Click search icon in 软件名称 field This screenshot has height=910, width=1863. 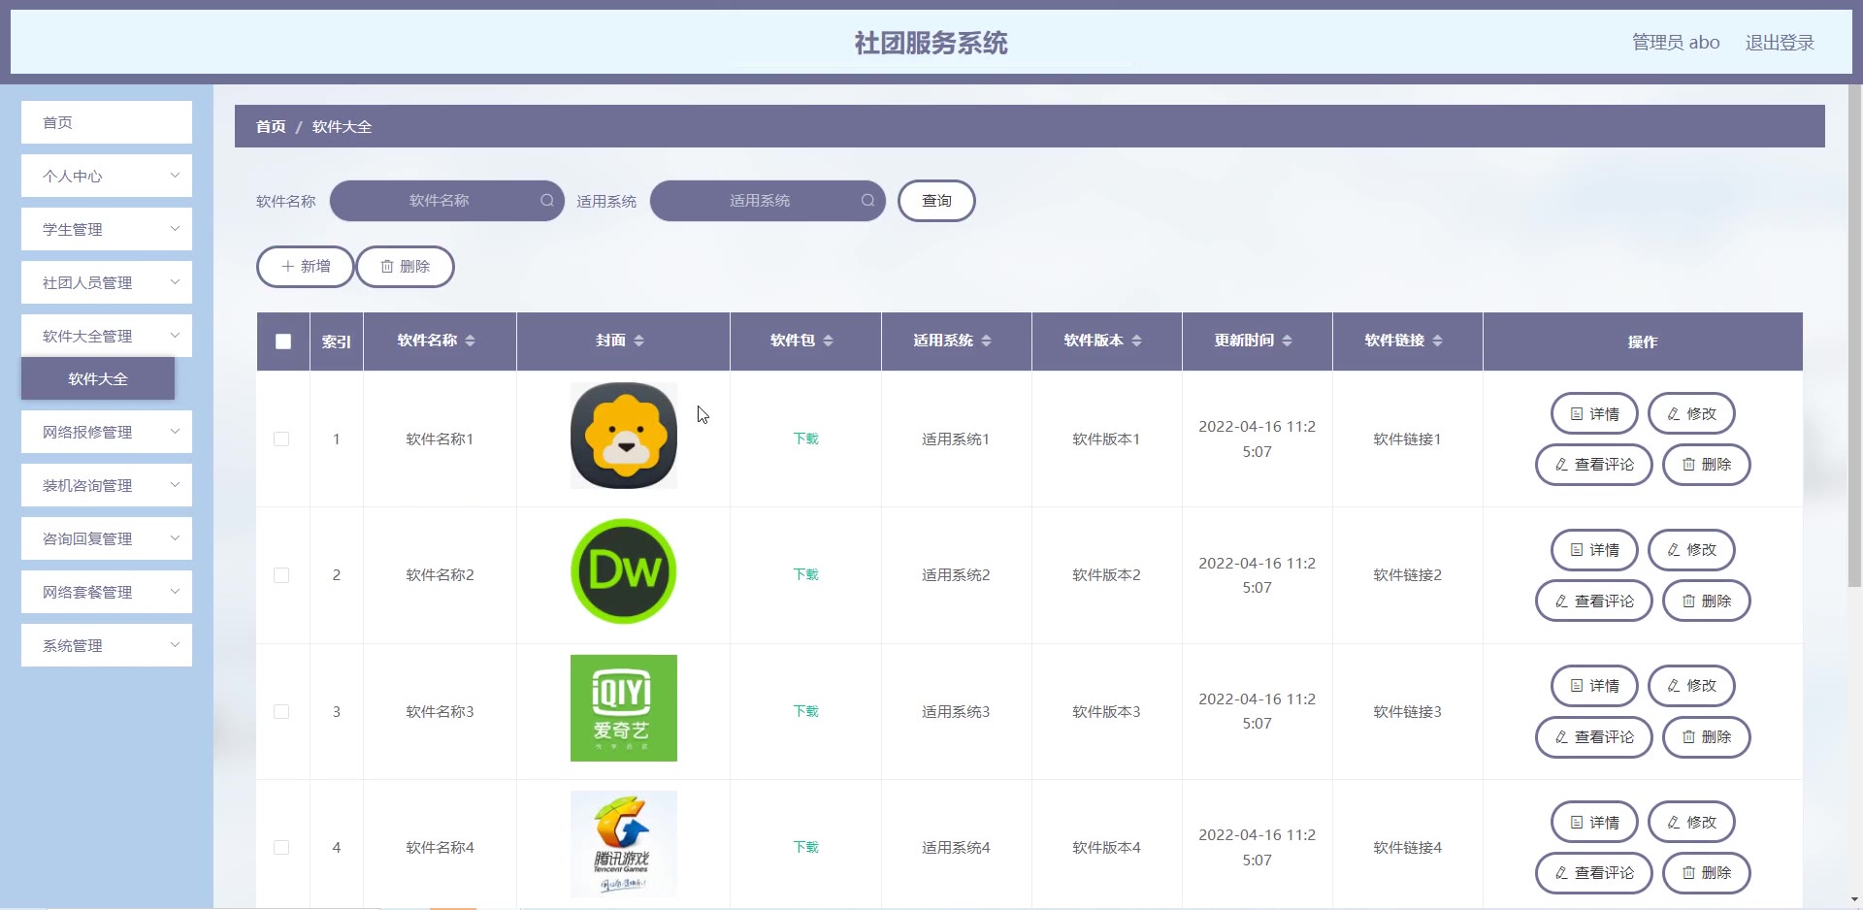click(547, 201)
